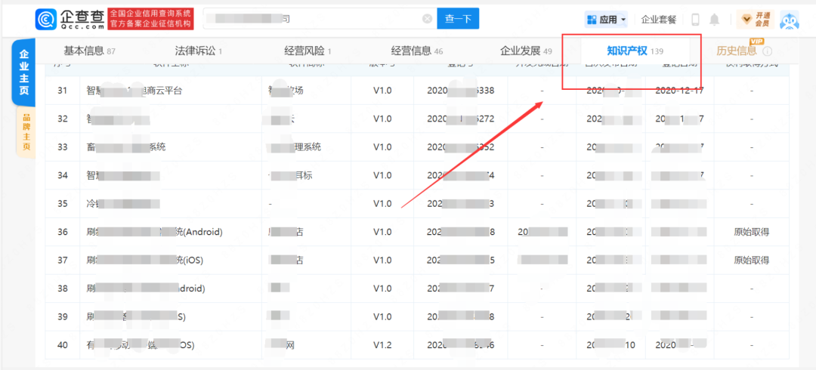Click row number 38 cell
The image size is (816, 370).
pos(63,288)
